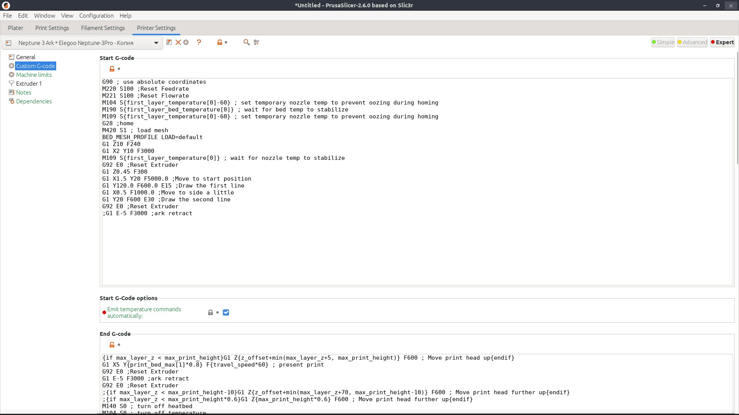Click the Custom G-code gear icon
This screenshot has width=739, height=415.
12,66
